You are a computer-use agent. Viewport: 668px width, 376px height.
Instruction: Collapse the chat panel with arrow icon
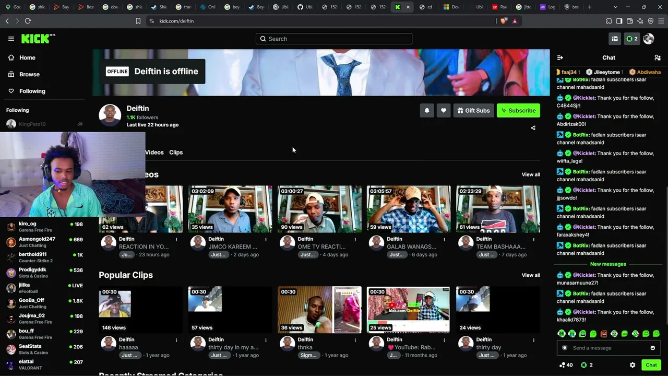pyautogui.click(x=560, y=57)
